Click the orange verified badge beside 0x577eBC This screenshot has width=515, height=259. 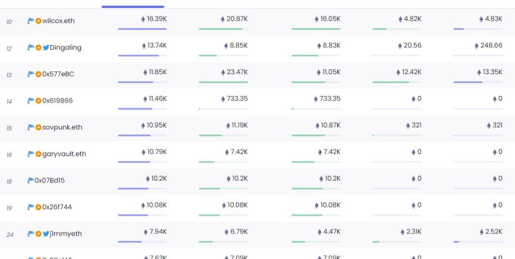click(x=39, y=74)
